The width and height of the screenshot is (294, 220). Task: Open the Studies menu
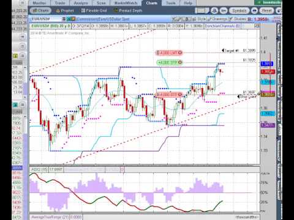tap(238, 19)
